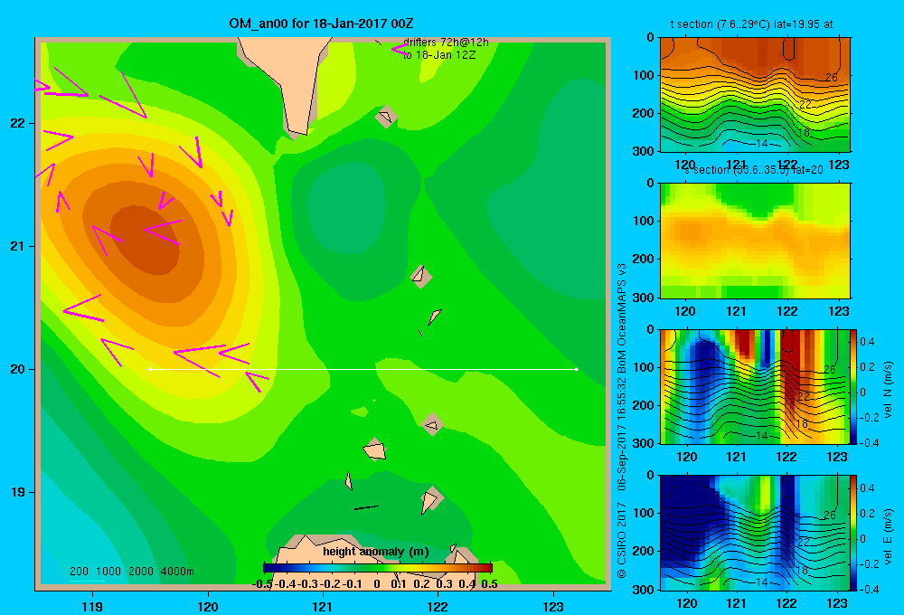Screen dimensions: 904x615
Task: Click the '14' contour label in the temperature section
Action: pyautogui.click(x=761, y=144)
